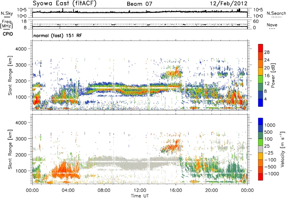Click the 'N.Search' legend label

click(276, 13)
